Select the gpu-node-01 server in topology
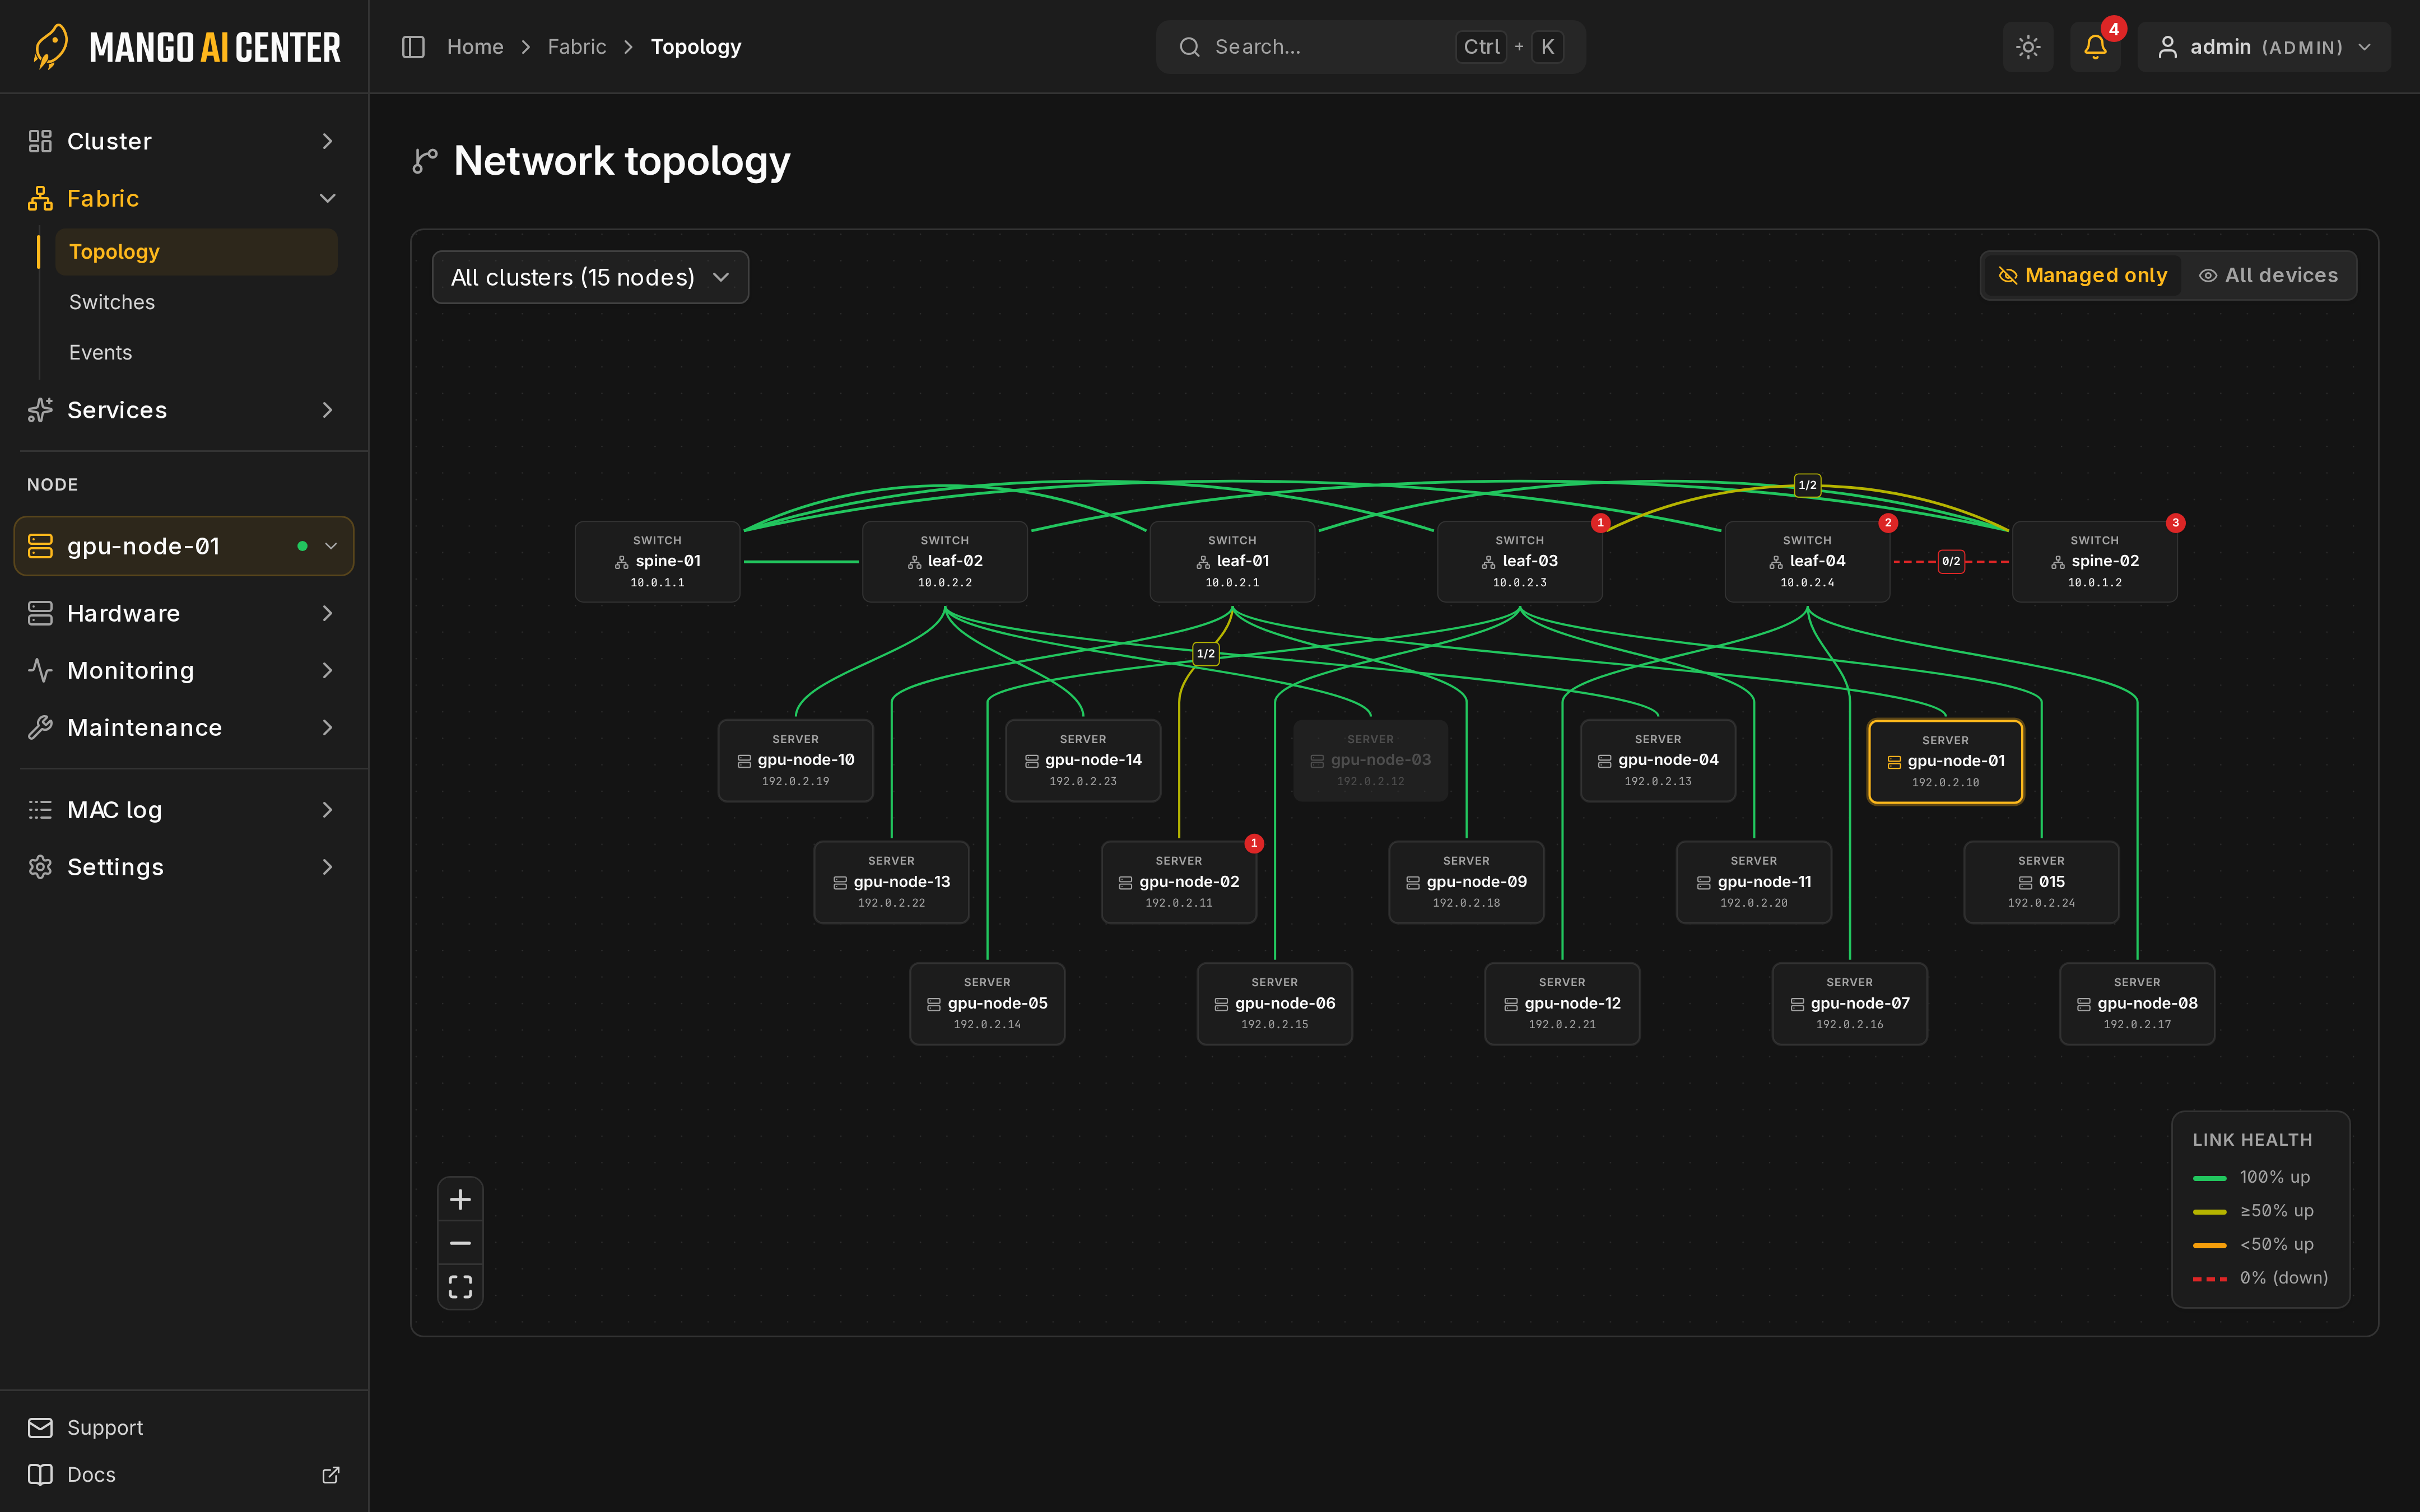This screenshot has width=2420, height=1512. point(1945,761)
